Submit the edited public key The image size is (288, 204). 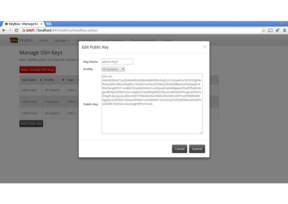197,149
